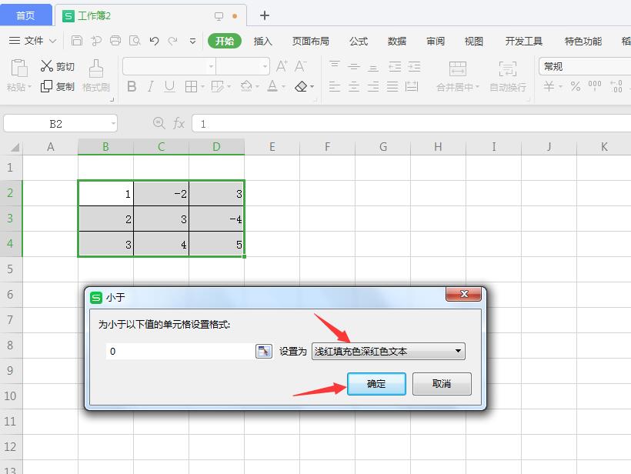
Task: Undo the last action
Action: coord(154,41)
